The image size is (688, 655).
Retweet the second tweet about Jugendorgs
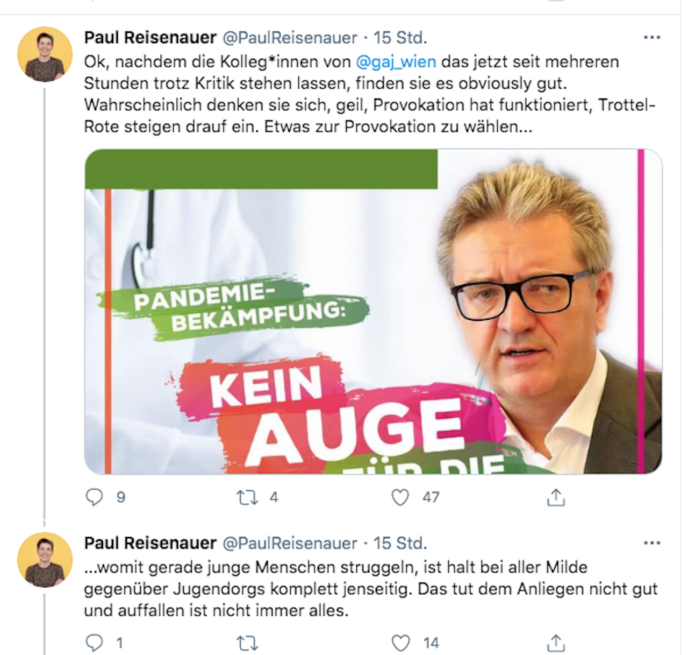pos(247,643)
